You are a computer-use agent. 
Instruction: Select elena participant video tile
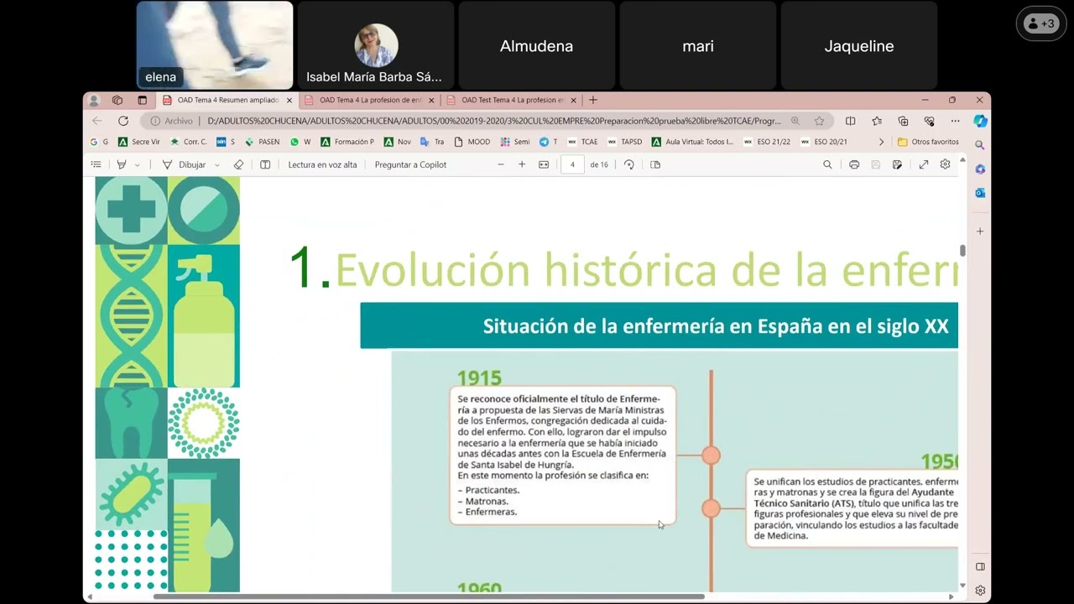click(215, 45)
